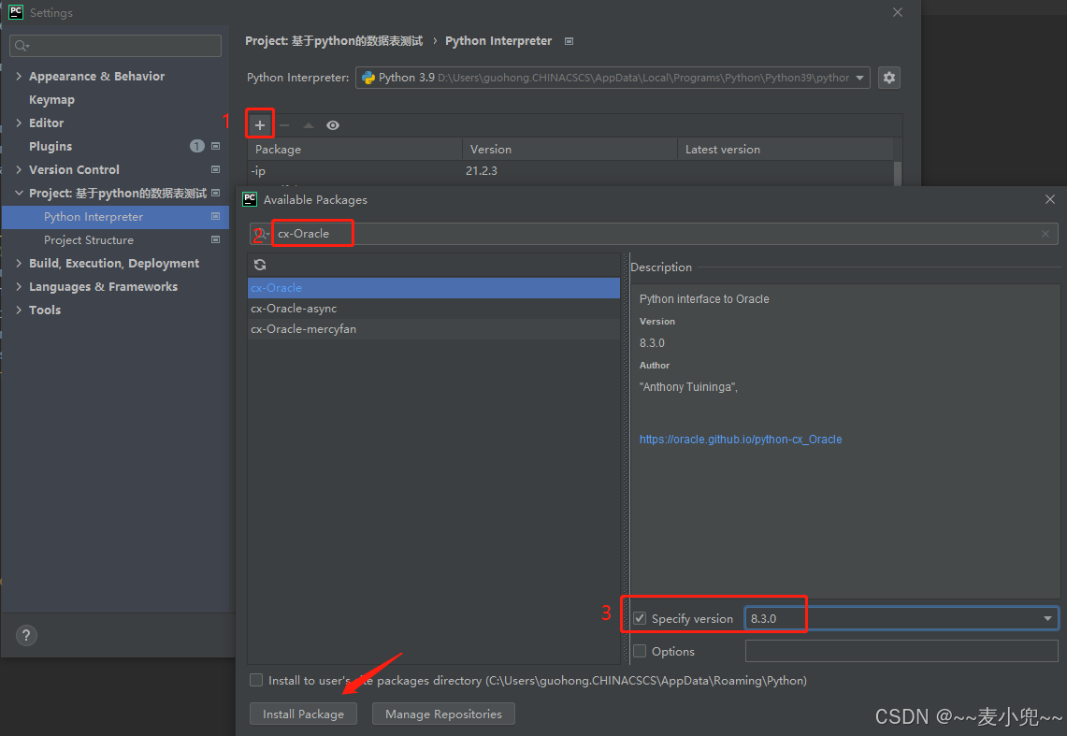
Task: Click the Options text field
Action: pos(901,651)
